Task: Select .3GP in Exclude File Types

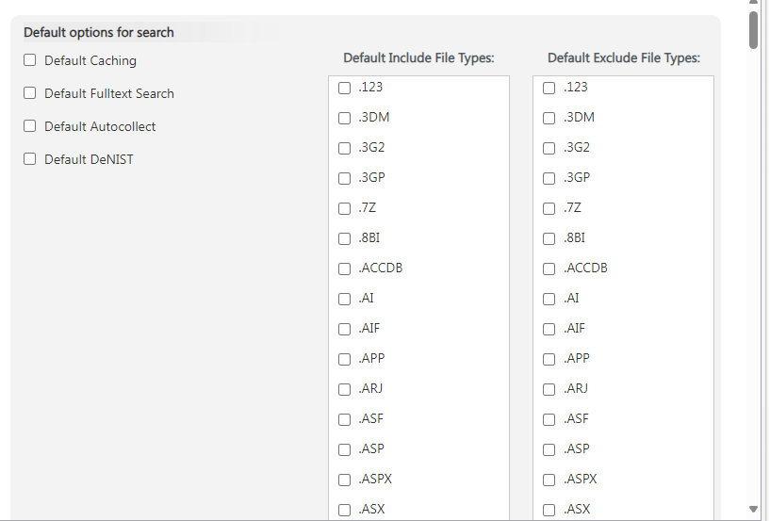Action: click(549, 178)
